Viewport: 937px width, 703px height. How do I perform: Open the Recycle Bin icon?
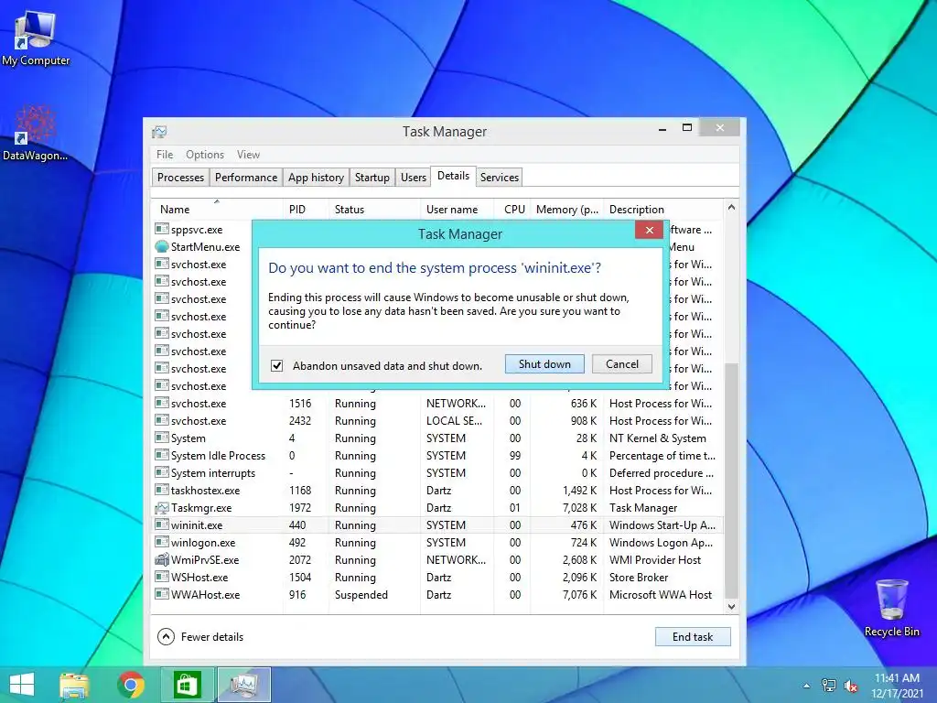click(891, 608)
